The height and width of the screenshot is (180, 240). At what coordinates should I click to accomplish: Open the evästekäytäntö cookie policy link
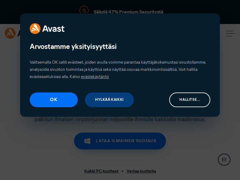[95, 76]
